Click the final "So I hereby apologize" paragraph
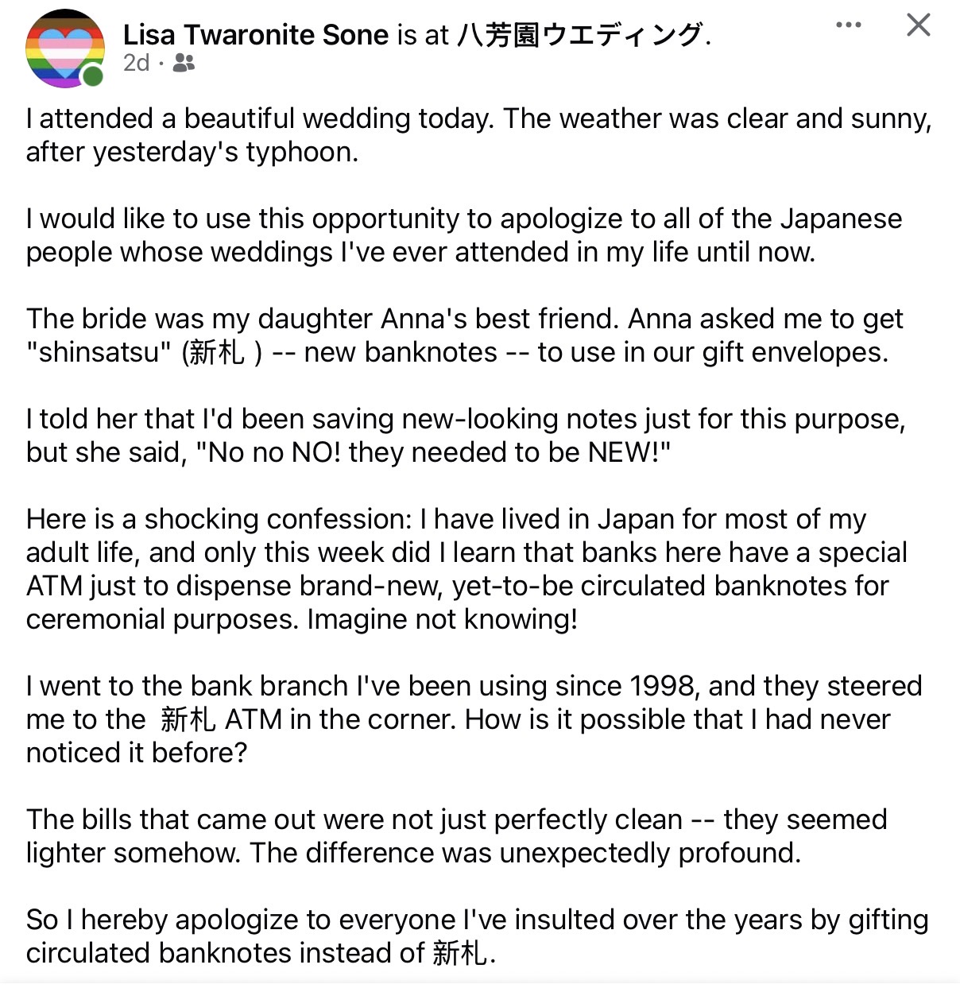 coord(478,936)
